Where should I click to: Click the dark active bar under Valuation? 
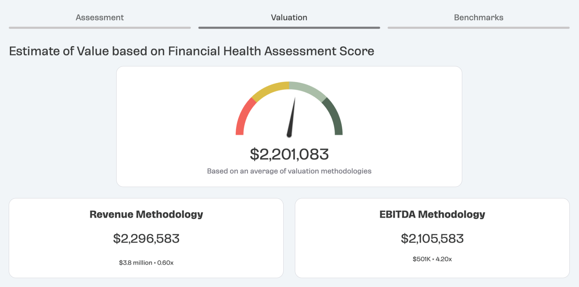click(x=289, y=28)
